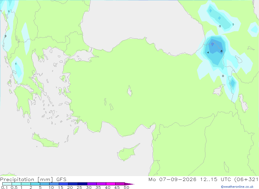Choose the 5–10 mm legend swatch

coord(45,184)
